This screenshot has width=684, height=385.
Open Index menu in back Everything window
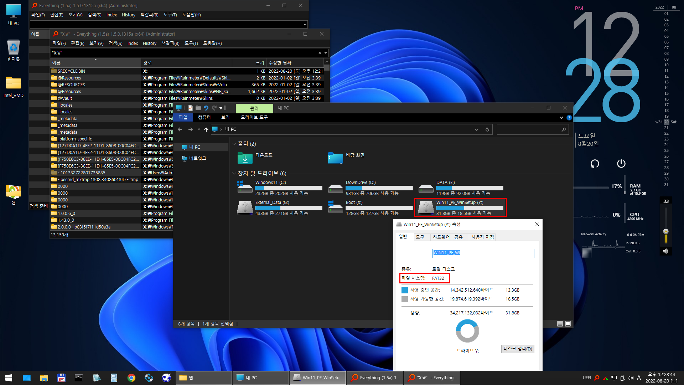112,15
